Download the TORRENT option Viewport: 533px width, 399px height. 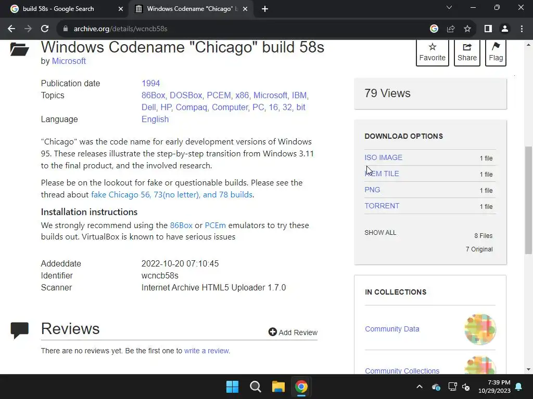pyautogui.click(x=382, y=206)
